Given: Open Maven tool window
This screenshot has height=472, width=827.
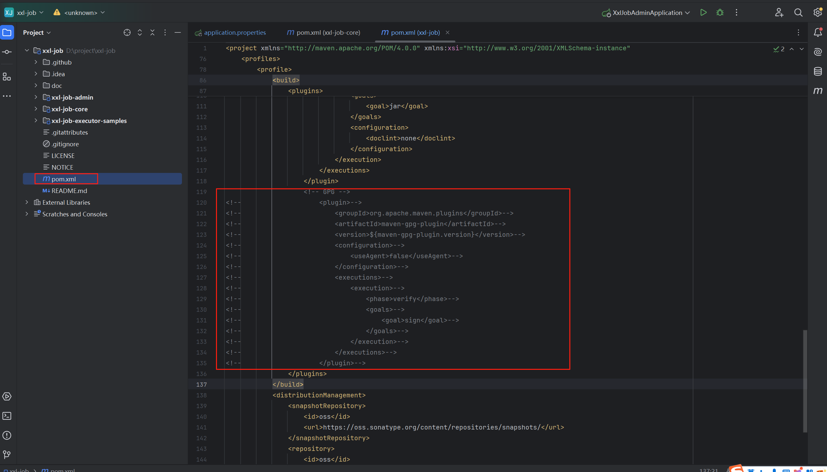Looking at the screenshot, I should click(818, 91).
